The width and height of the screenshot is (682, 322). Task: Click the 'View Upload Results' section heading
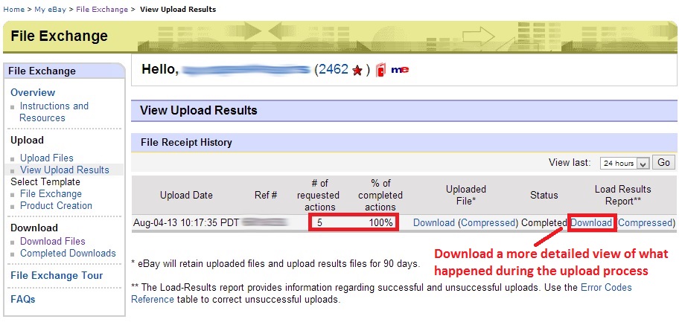coord(198,110)
